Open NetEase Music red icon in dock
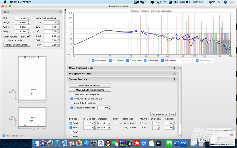The image size is (237, 148). 137,143
